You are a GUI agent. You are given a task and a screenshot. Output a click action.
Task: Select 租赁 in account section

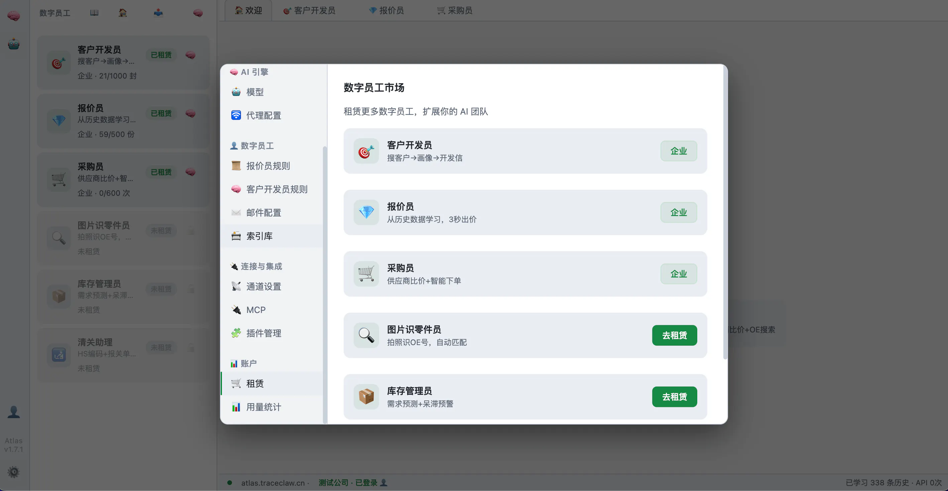pos(271,383)
